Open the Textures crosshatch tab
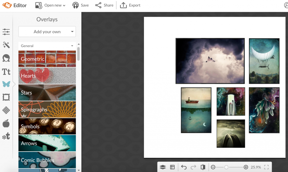This screenshot has width=288, height=172. coord(6,110)
